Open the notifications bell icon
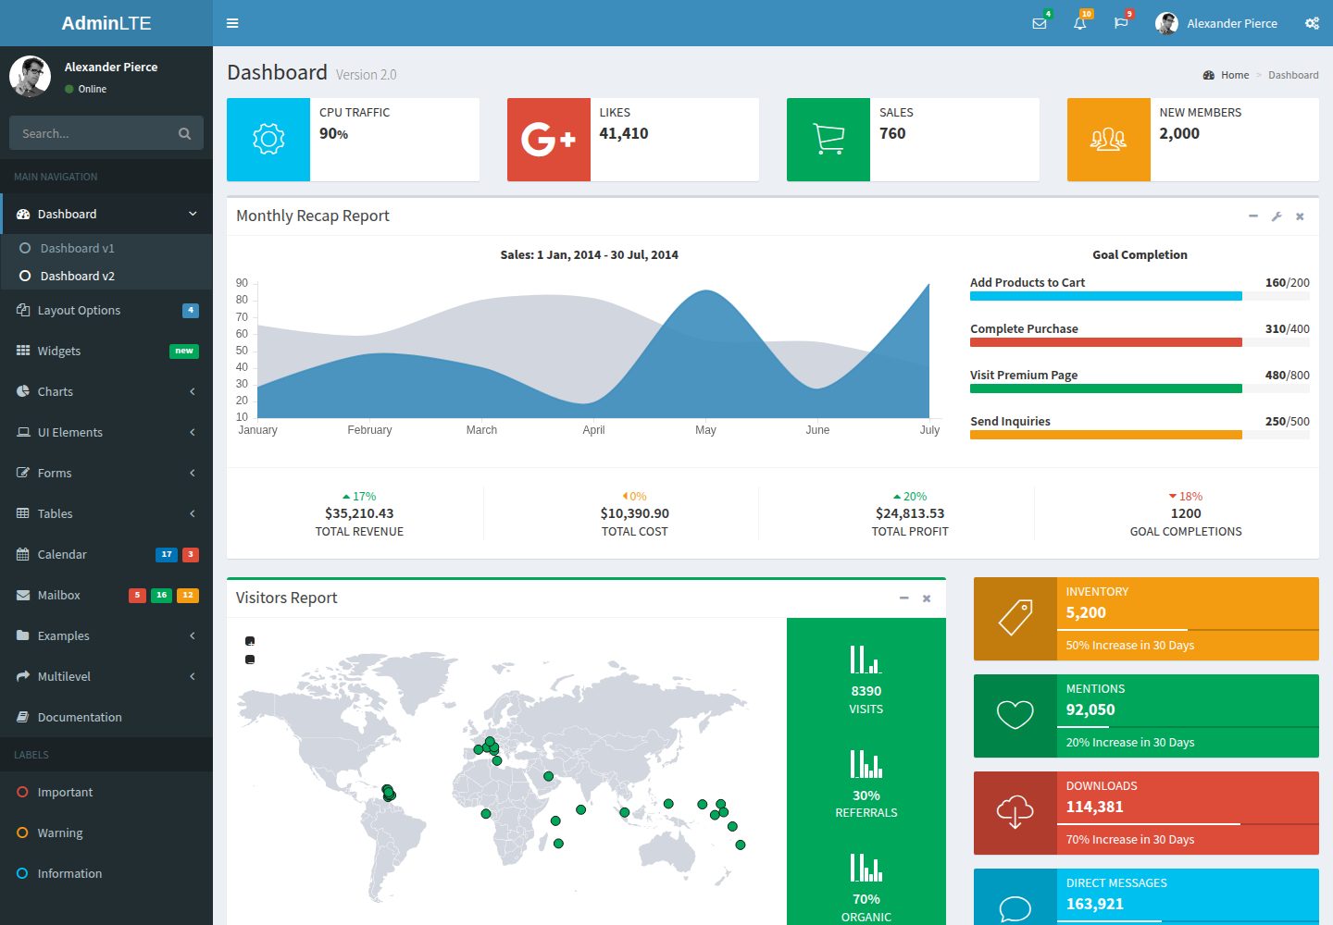The image size is (1333, 925). [1079, 23]
